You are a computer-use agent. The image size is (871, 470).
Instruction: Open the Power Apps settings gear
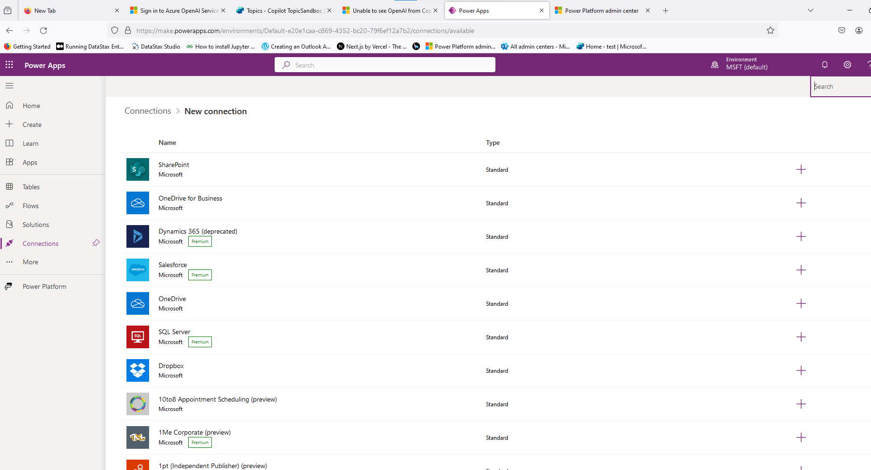pyautogui.click(x=847, y=65)
